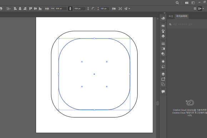Toggle the highlighted control bar options button

[200, 9]
